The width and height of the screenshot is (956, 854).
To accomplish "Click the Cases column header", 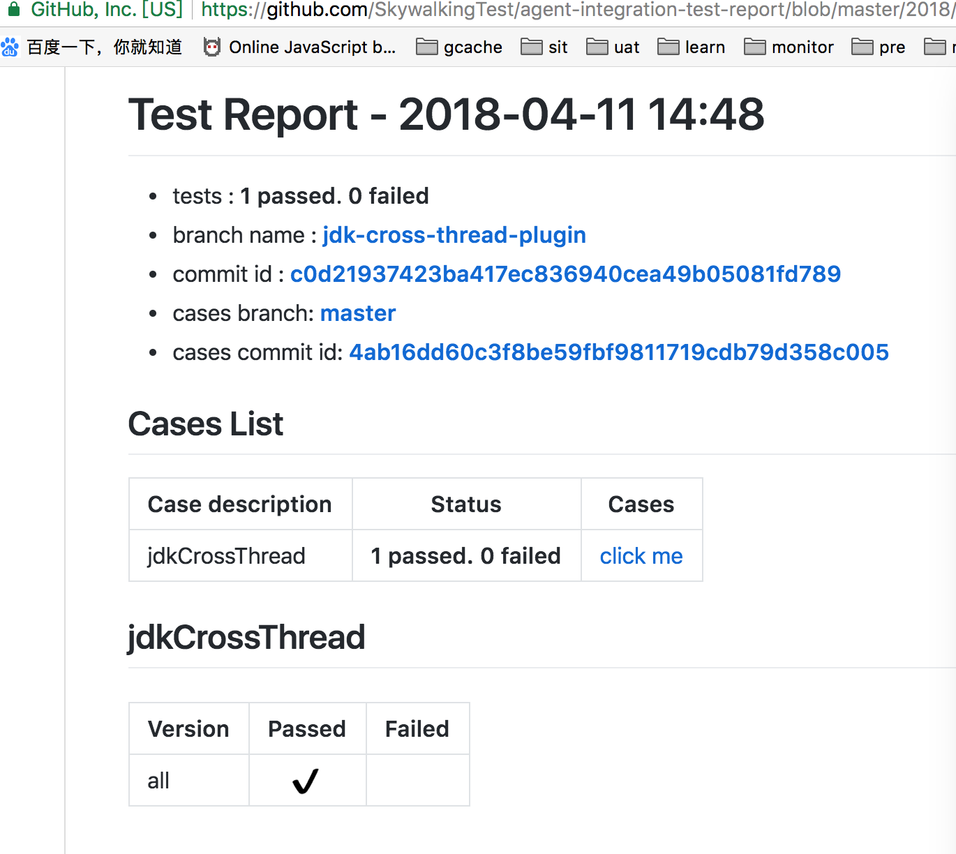I will tap(642, 504).
